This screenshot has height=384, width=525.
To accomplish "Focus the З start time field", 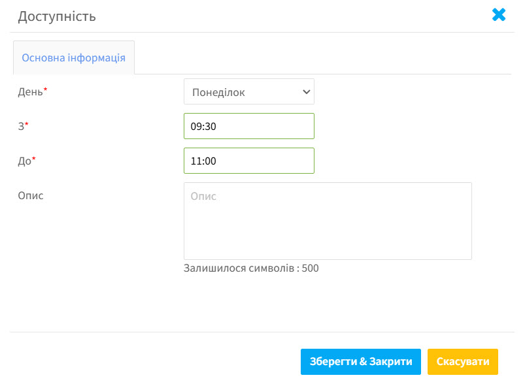I will 249,126.
